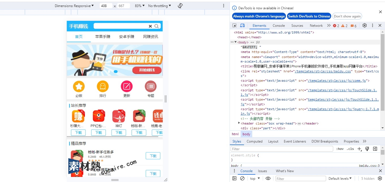This screenshot has width=385, height=182.
Task: Click the viewport width field 408
Action: click(106, 6)
